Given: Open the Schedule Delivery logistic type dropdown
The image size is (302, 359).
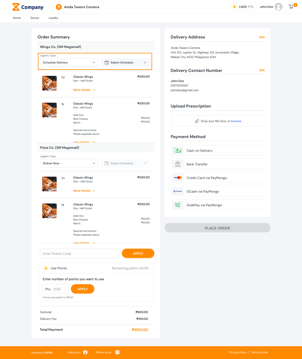Looking at the screenshot, I should (x=68, y=62).
